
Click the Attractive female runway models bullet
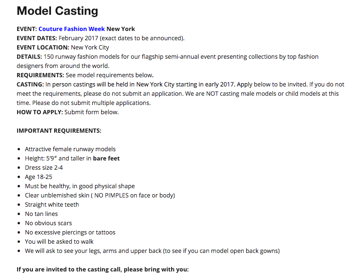[71, 149]
